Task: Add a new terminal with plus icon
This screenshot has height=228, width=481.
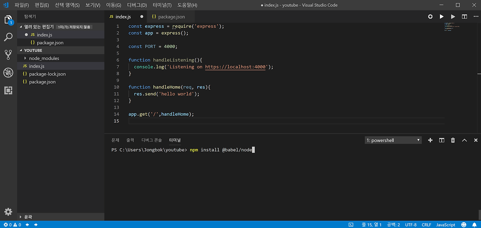Action: coord(430,140)
